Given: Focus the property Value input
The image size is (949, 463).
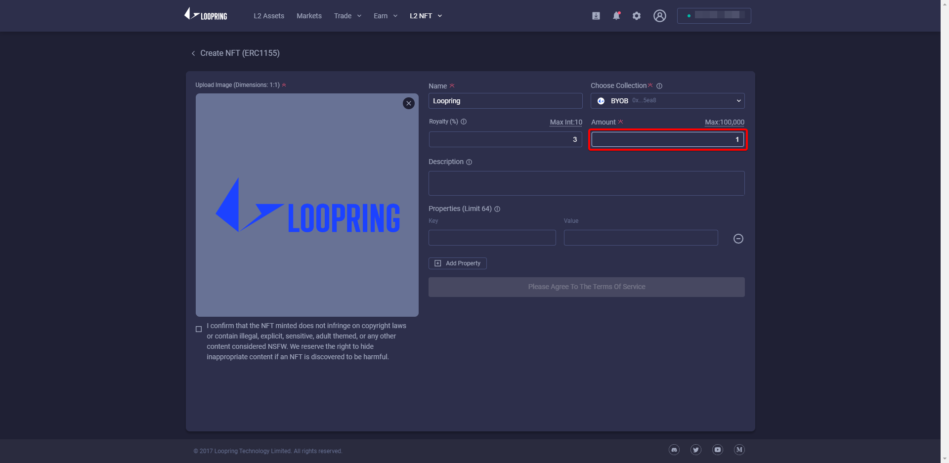Looking at the screenshot, I should 641,238.
